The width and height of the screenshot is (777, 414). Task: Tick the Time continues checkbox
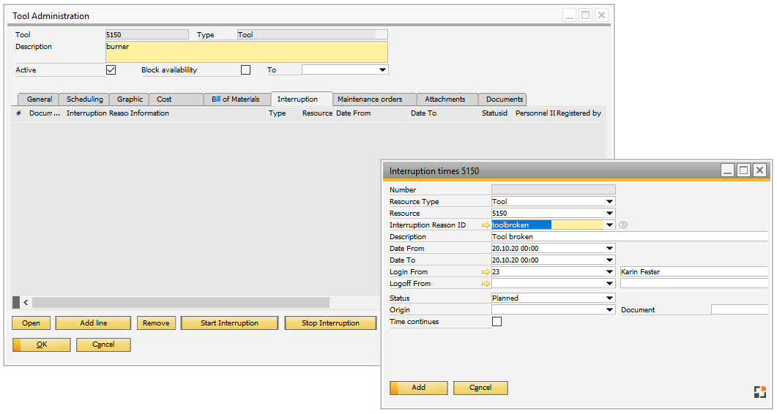tap(497, 322)
